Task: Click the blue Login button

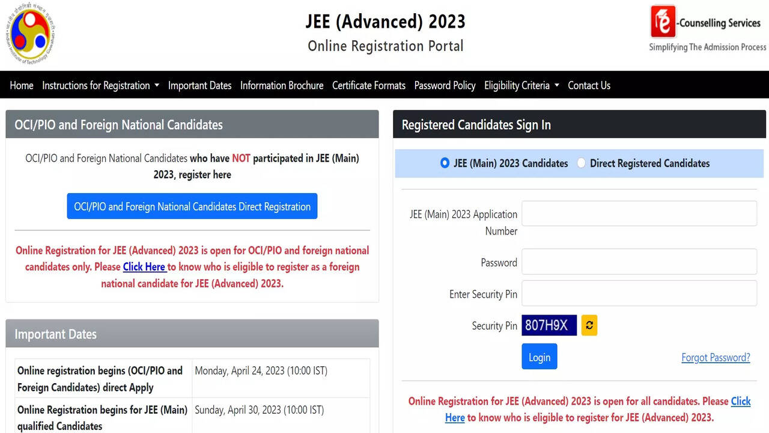Action: (539, 357)
